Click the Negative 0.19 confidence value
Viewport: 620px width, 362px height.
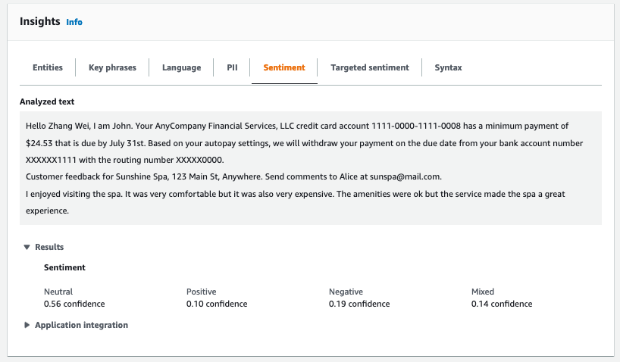pyautogui.click(x=359, y=304)
